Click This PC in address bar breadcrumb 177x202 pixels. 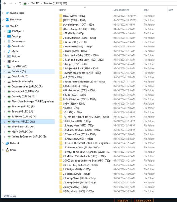tap(35, 3)
